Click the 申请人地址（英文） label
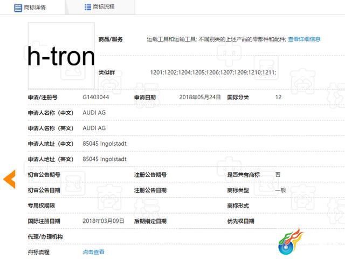Screen dimensions: 345x259 tap(51, 159)
